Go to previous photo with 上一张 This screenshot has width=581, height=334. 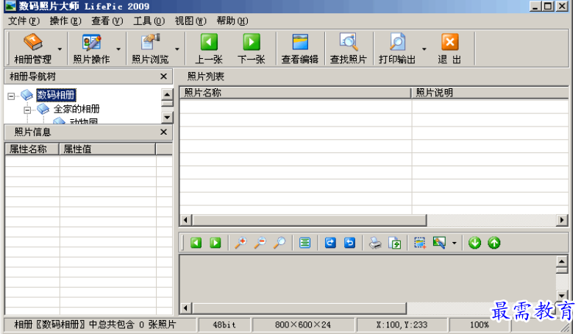(209, 49)
